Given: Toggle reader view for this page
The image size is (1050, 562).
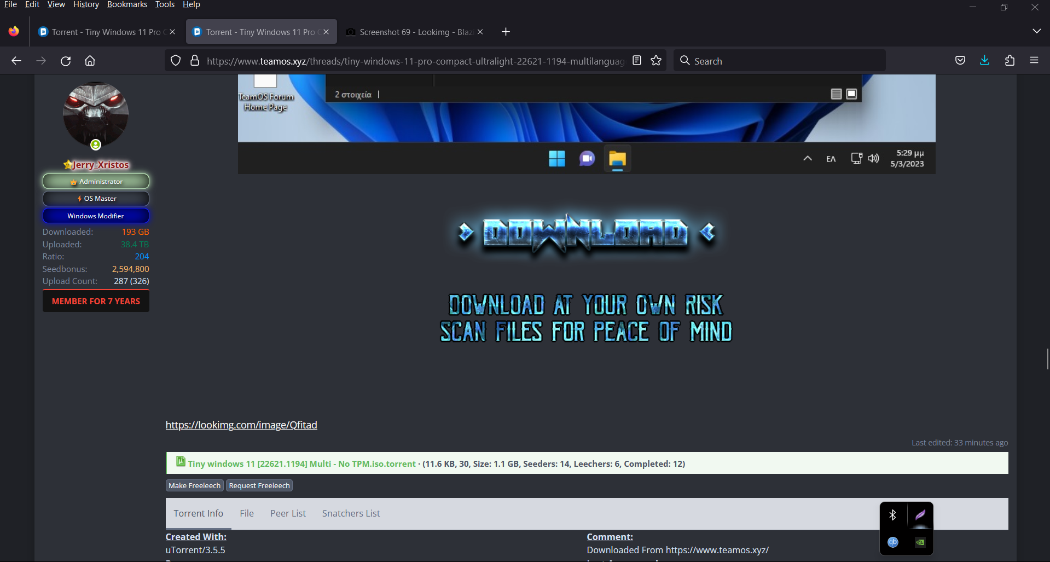Looking at the screenshot, I should [x=637, y=61].
